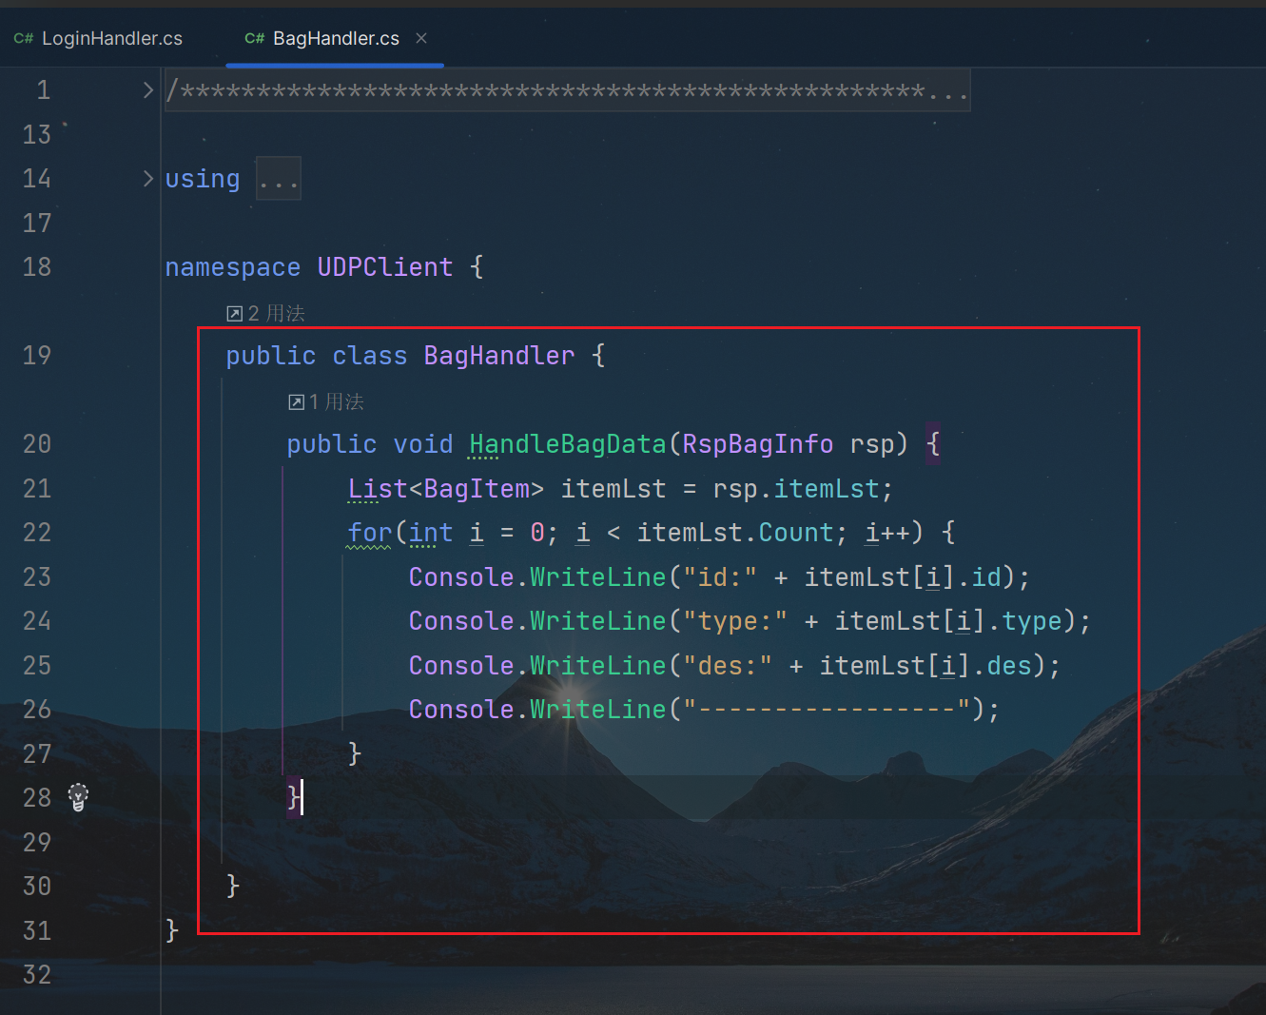Viewport: 1266px width, 1015px height.
Task: Switch to the LoginHandler.cs tab
Action: coord(111,39)
